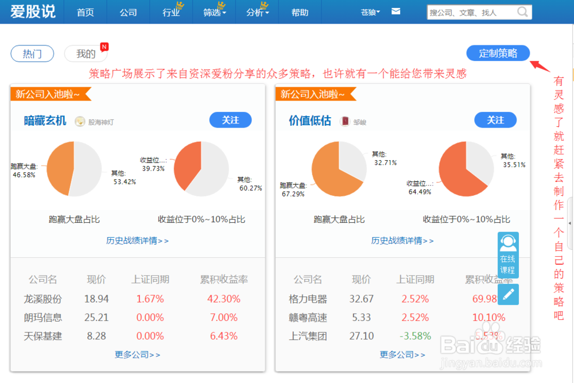Click the envelope message icon in navigation bar
The image size is (574, 383).
(395, 10)
